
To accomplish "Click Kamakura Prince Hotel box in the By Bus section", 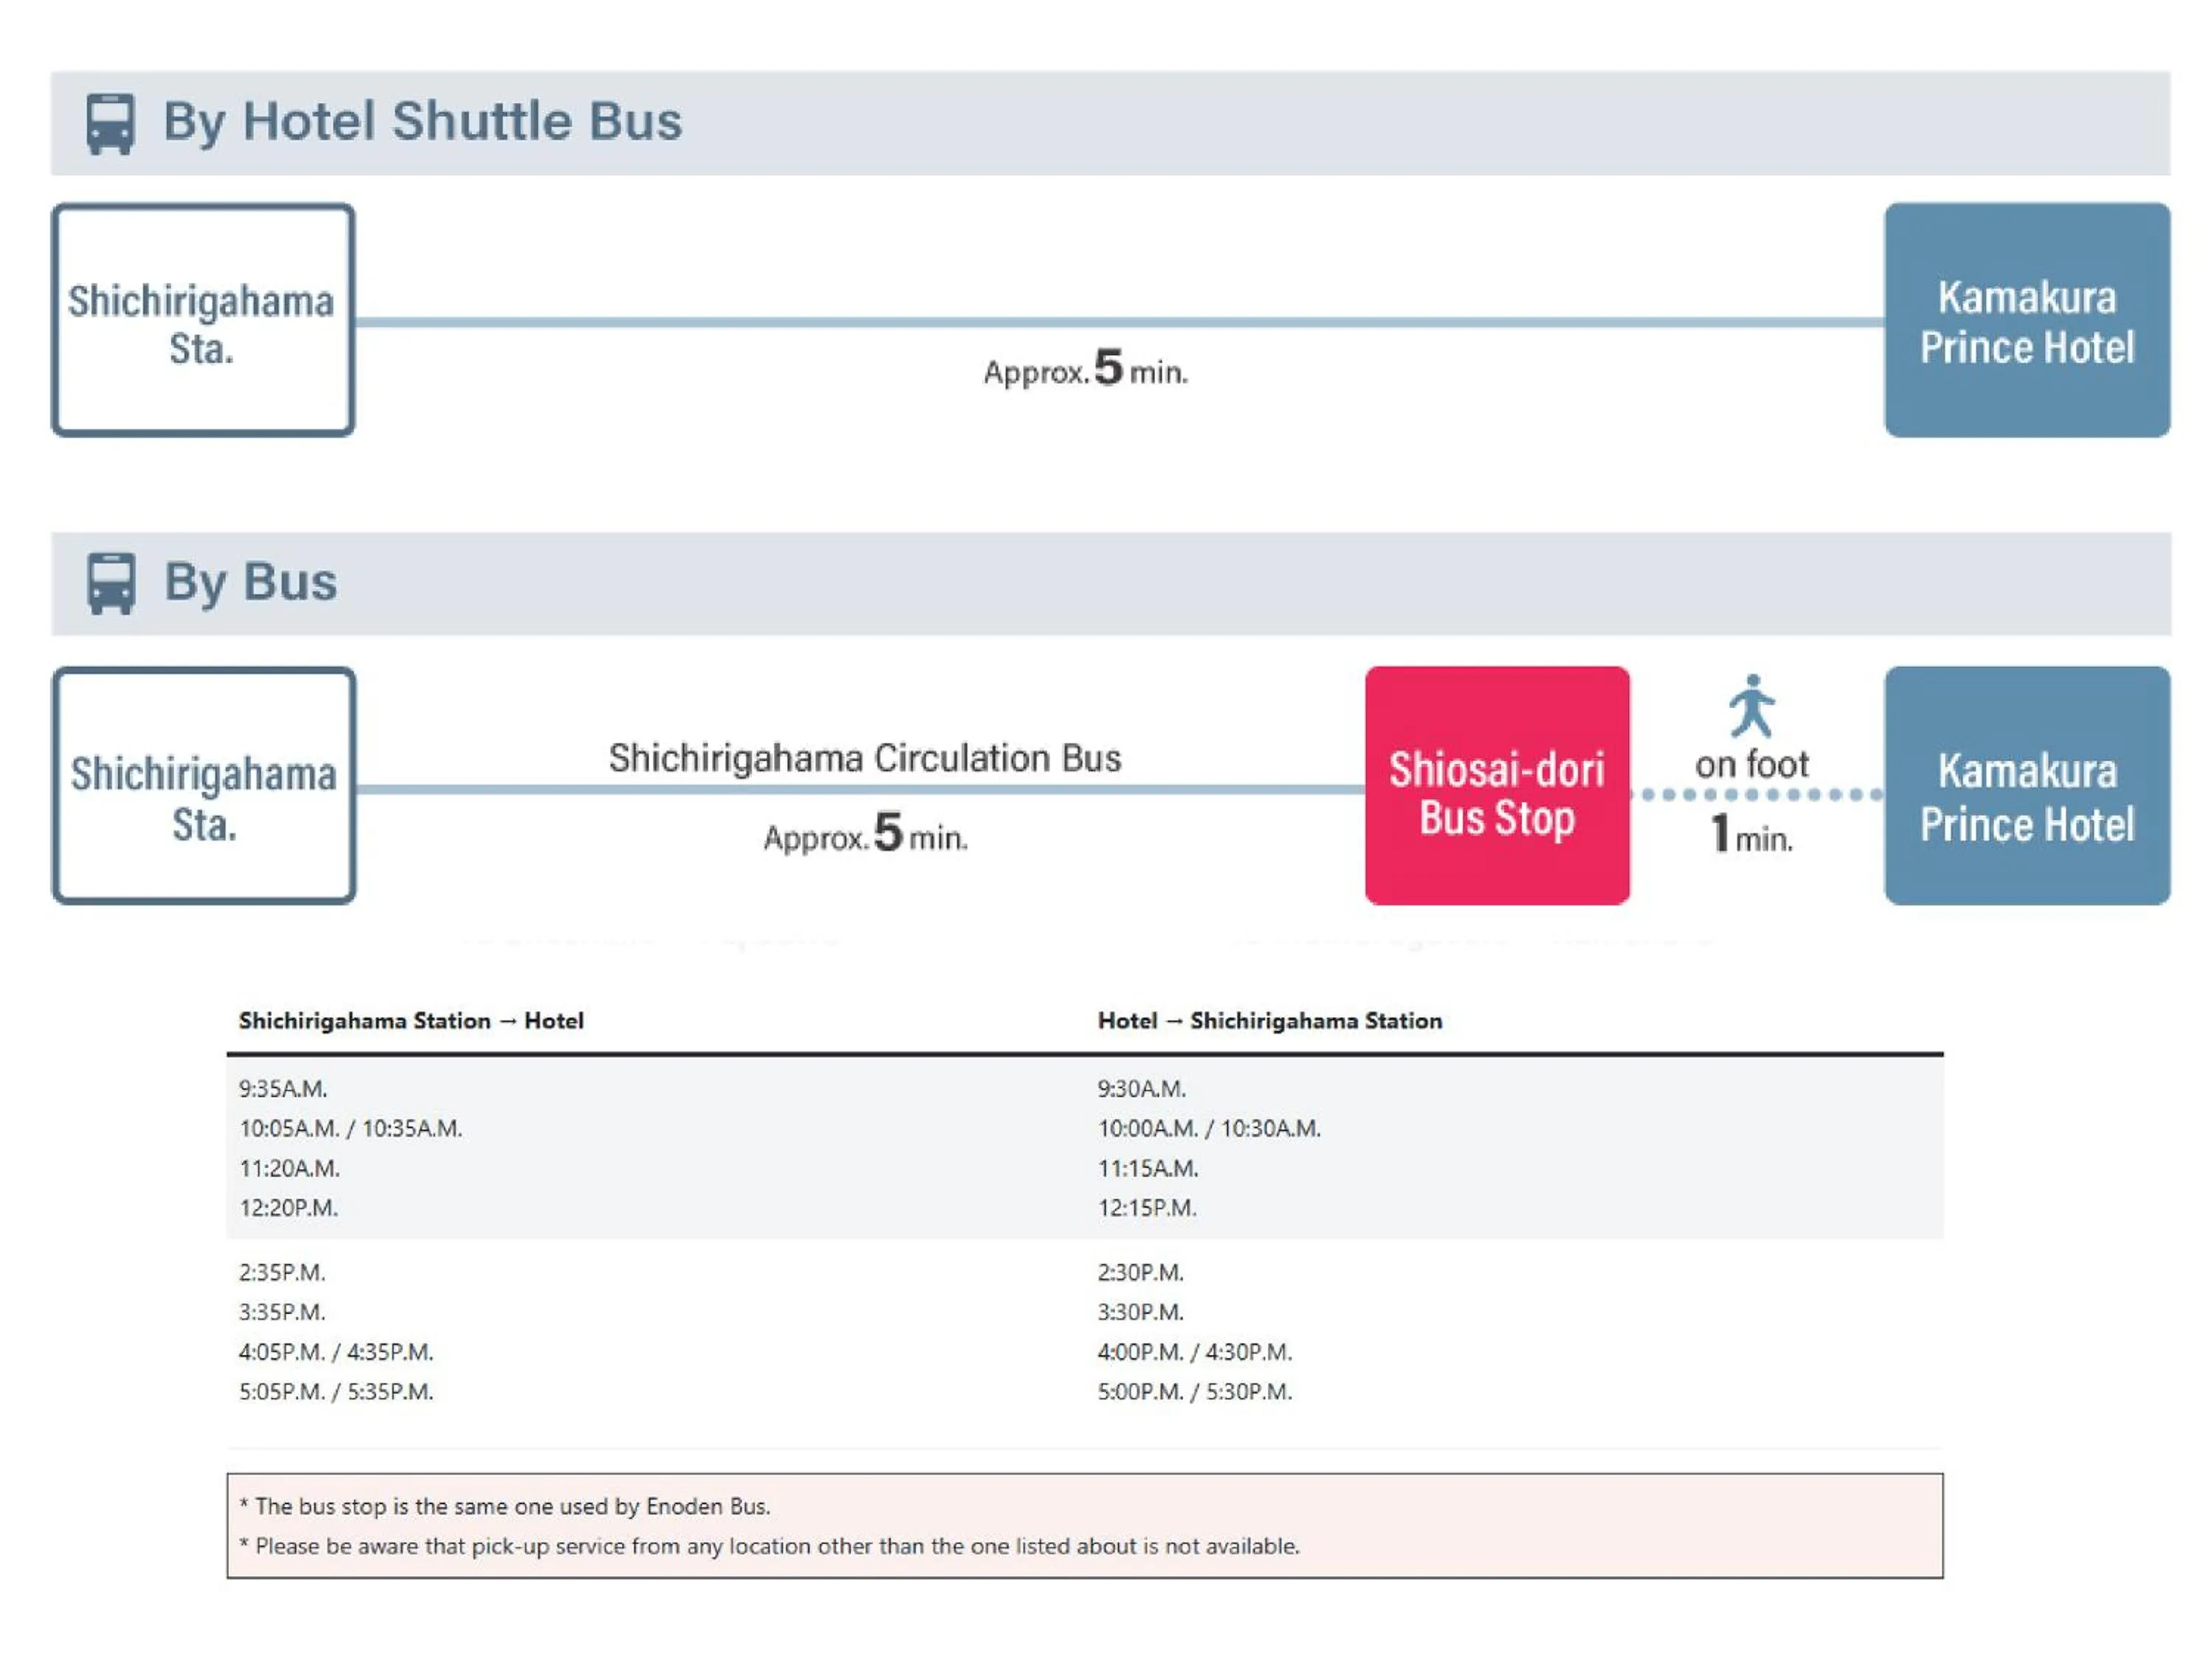I will pos(2026,786).
